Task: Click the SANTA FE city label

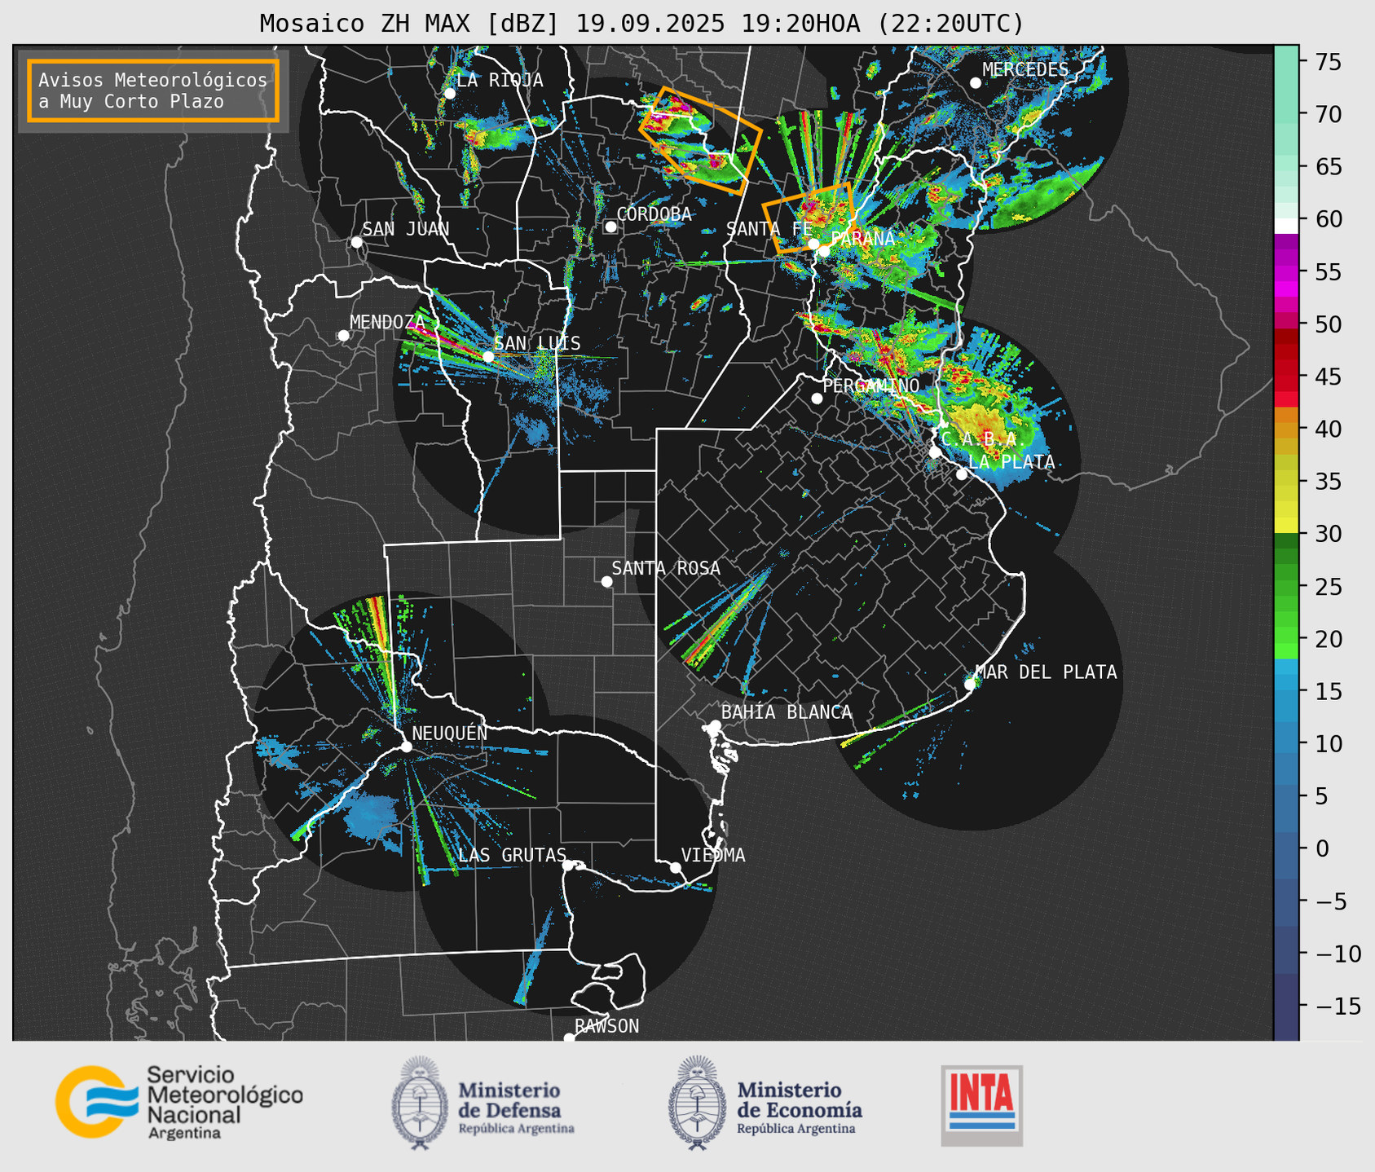Action: pyautogui.click(x=769, y=229)
